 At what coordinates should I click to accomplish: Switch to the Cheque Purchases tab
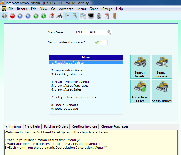pos(115,126)
